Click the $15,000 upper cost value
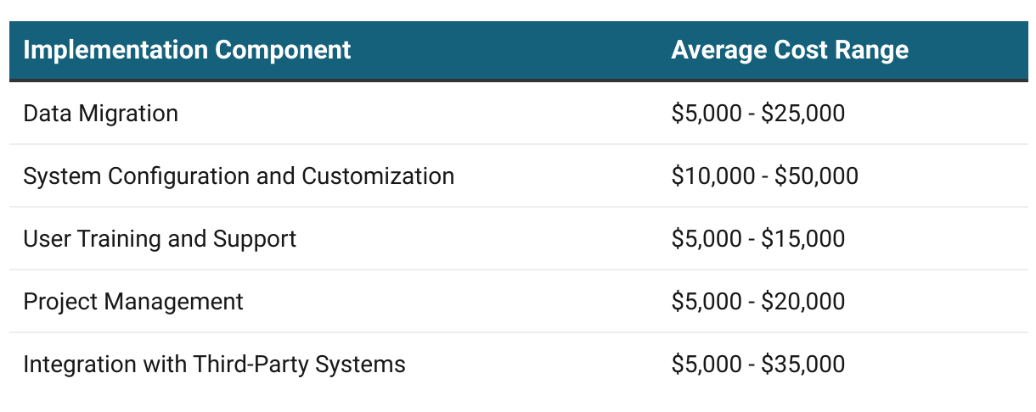This screenshot has height=412, width=1036. 803,239
